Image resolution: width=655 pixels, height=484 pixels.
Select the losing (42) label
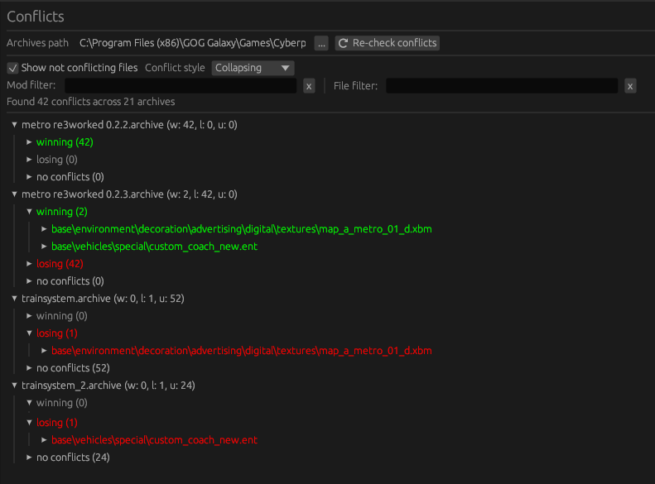coord(60,264)
